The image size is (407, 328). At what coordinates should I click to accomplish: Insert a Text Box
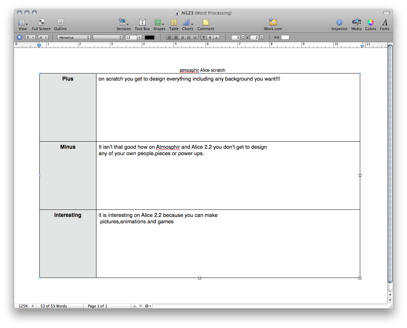pos(142,25)
